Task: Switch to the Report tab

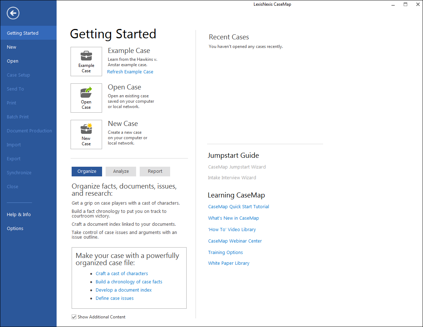Action: [155, 171]
